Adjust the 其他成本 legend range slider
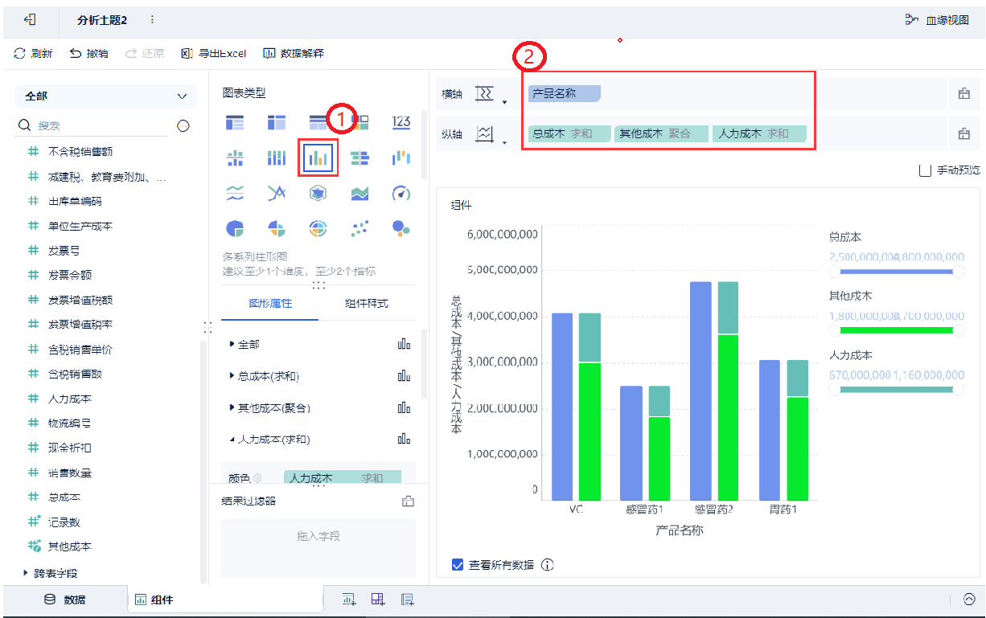Screen dimensions: 986x618 [896, 330]
